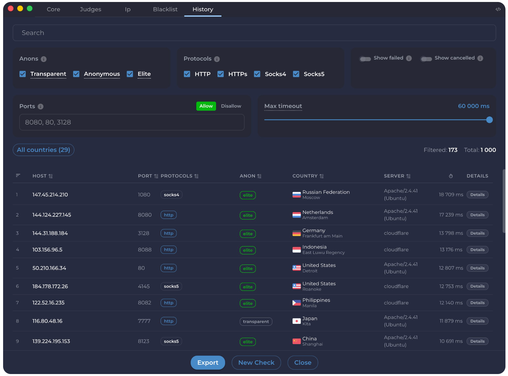
Task: Sort by the COUNTRY column sort icon
Action: click(x=322, y=176)
